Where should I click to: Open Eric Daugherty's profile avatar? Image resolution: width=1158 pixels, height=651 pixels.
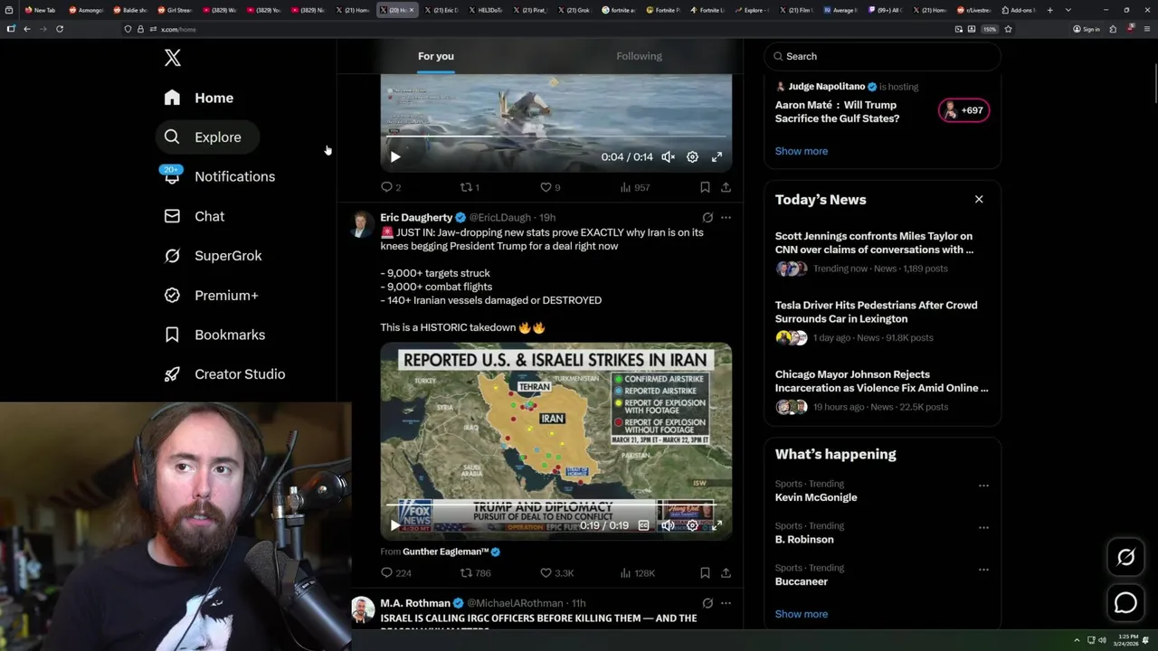pos(362,224)
